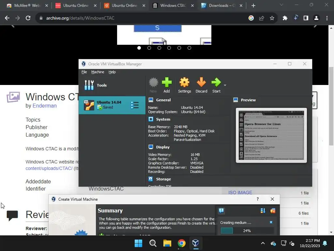Open the tab search dropdown chevron
Image resolution: width=334 pixels, height=251 pixels.
(281, 5)
